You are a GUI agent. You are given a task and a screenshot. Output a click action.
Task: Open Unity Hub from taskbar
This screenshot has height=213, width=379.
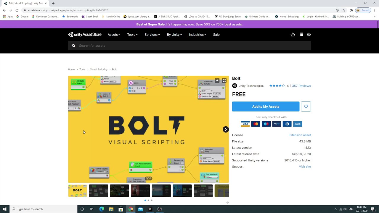coord(150,209)
